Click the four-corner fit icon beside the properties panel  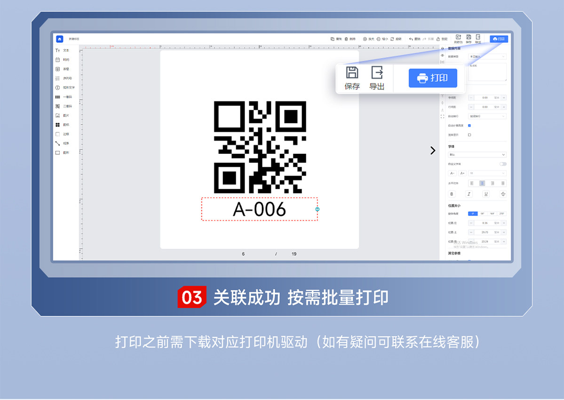coord(443,117)
